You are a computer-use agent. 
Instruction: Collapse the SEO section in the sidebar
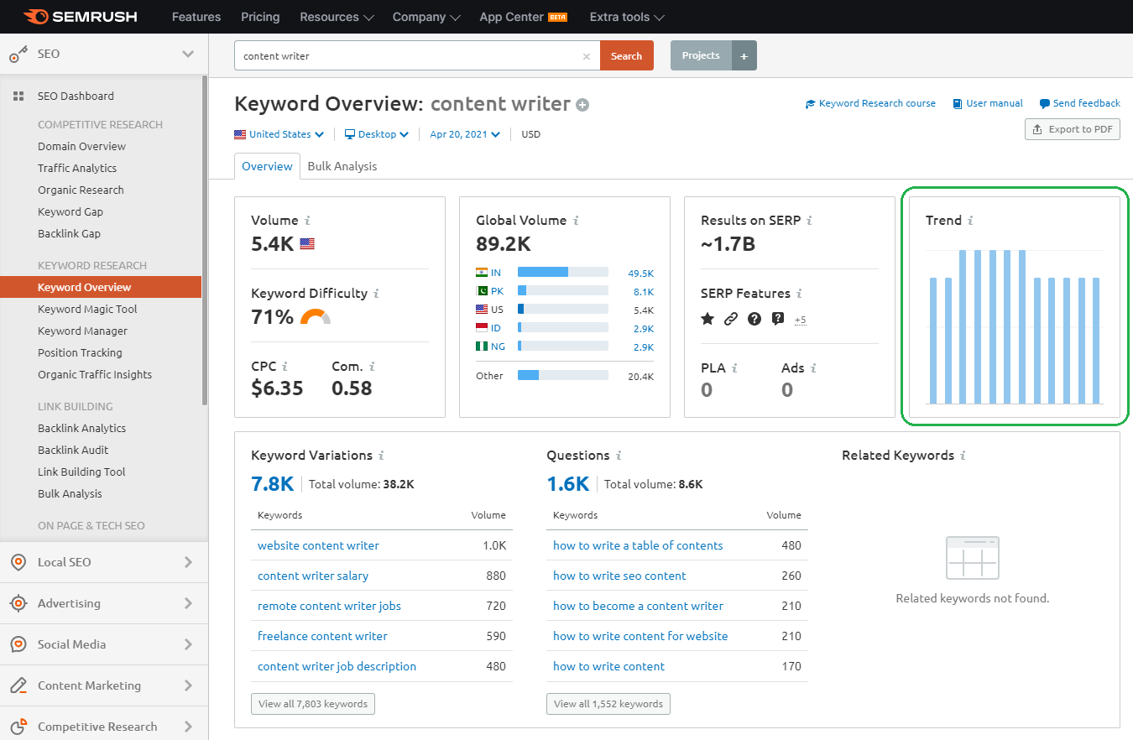188,54
